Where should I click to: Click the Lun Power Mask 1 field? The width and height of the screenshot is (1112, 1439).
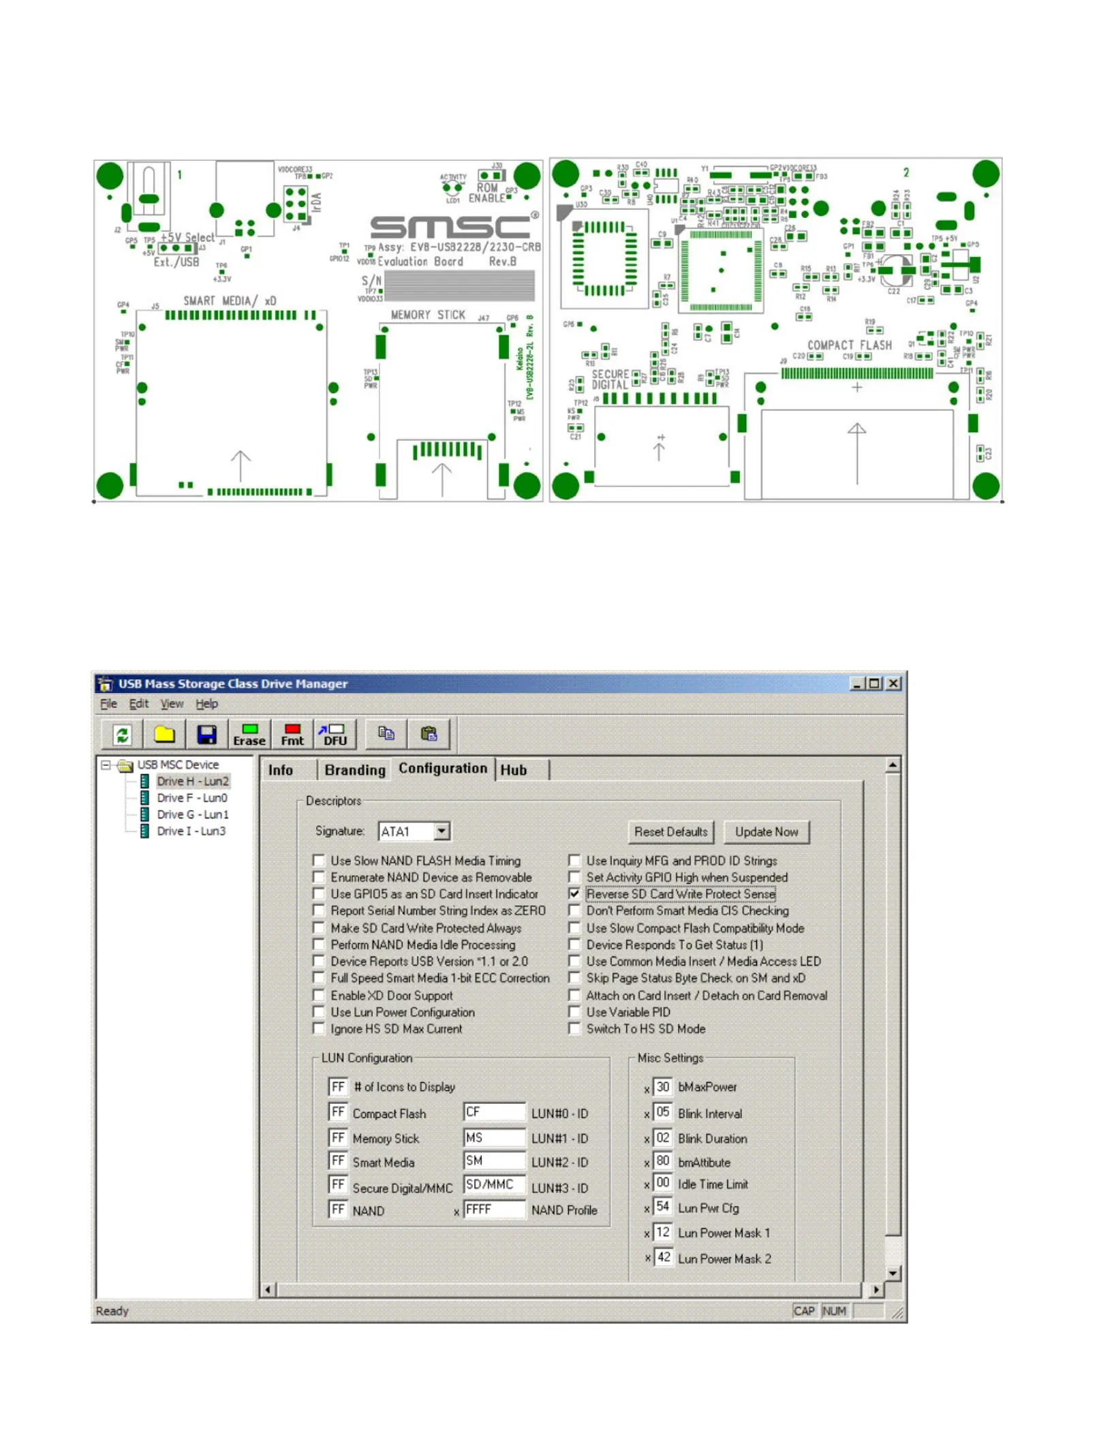(x=663, y=1232)
